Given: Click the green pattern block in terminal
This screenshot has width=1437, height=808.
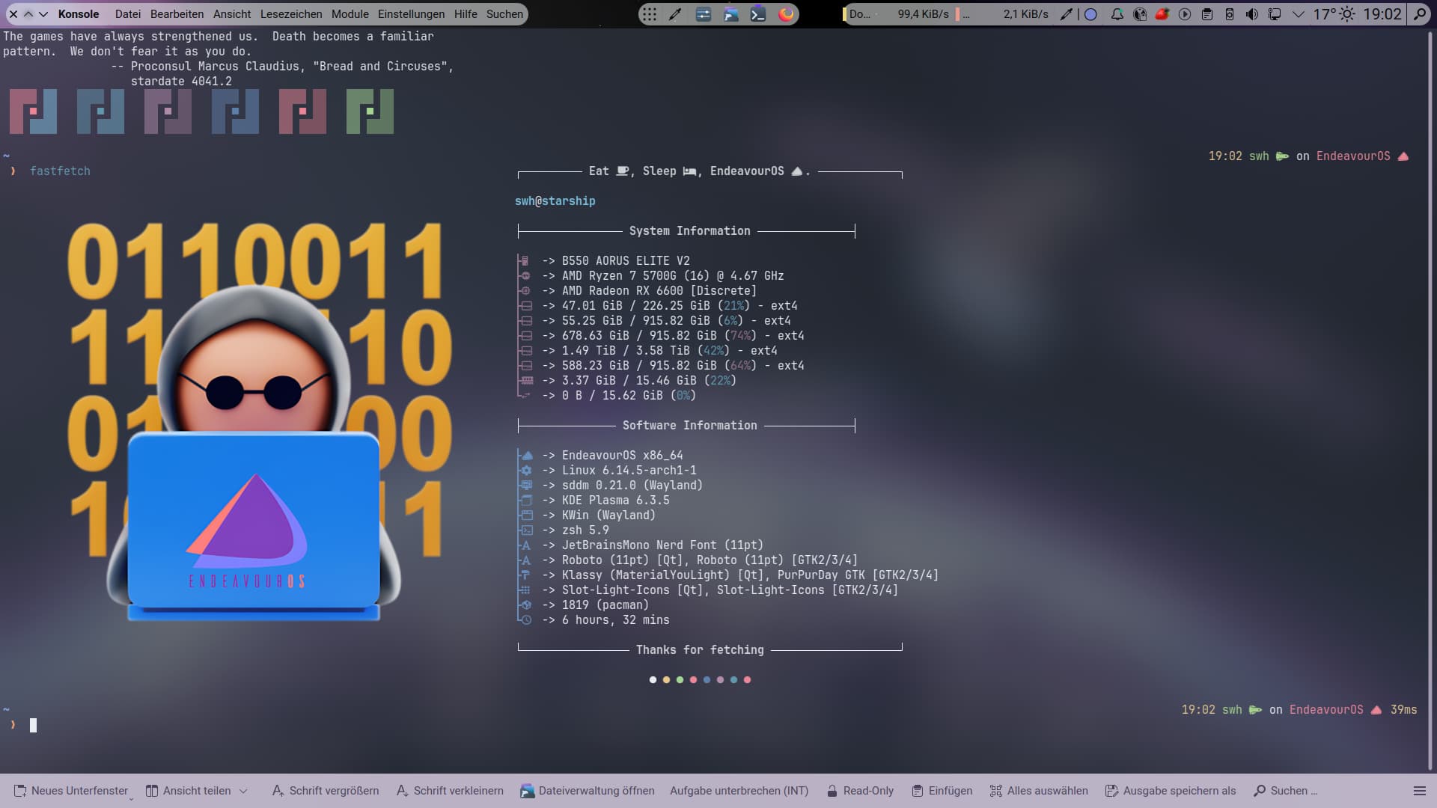Looking at the screenshot, I should (370, 111).
